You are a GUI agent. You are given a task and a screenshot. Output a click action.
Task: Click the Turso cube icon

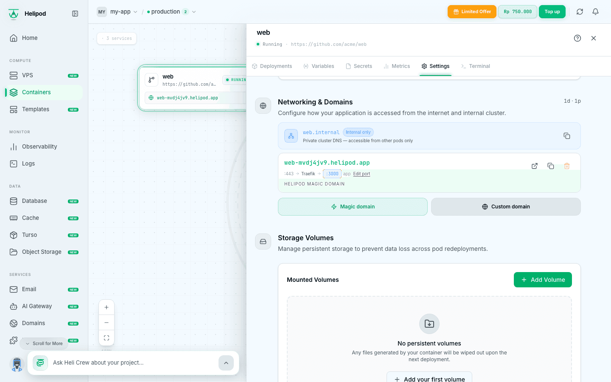click(x=14, y=235)
